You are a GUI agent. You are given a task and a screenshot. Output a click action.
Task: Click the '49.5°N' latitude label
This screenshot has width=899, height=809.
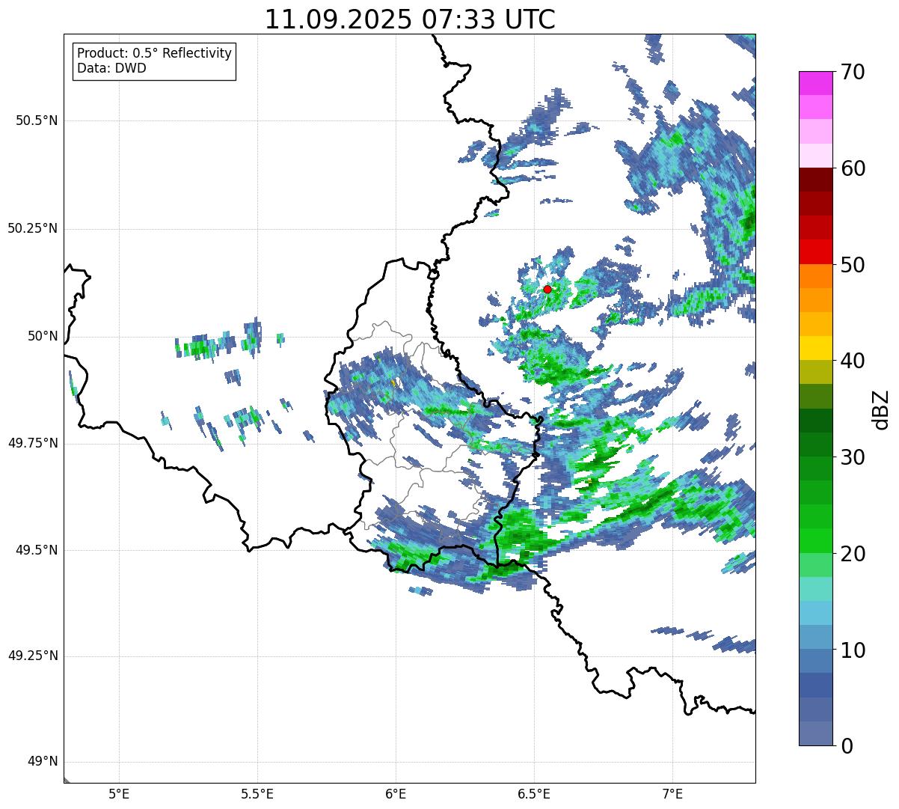[x=37, y=550]
